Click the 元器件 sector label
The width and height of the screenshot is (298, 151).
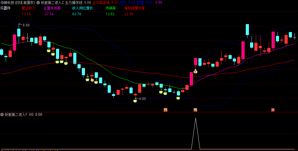tap(5, 8)
